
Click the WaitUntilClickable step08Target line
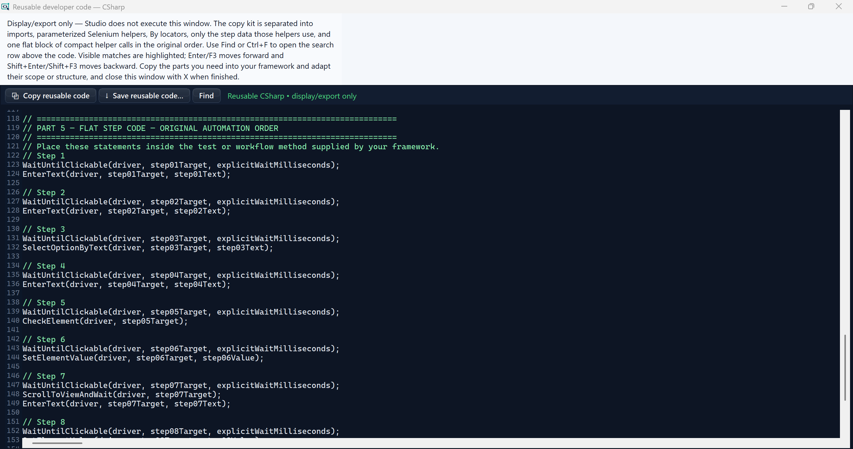click(181, 432)
